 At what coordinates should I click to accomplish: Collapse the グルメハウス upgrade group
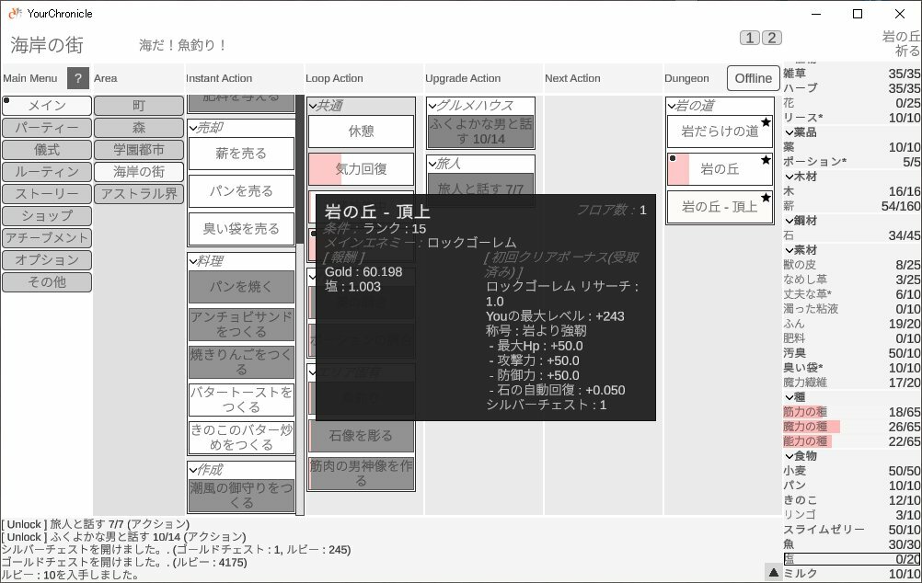click(432, 106)
